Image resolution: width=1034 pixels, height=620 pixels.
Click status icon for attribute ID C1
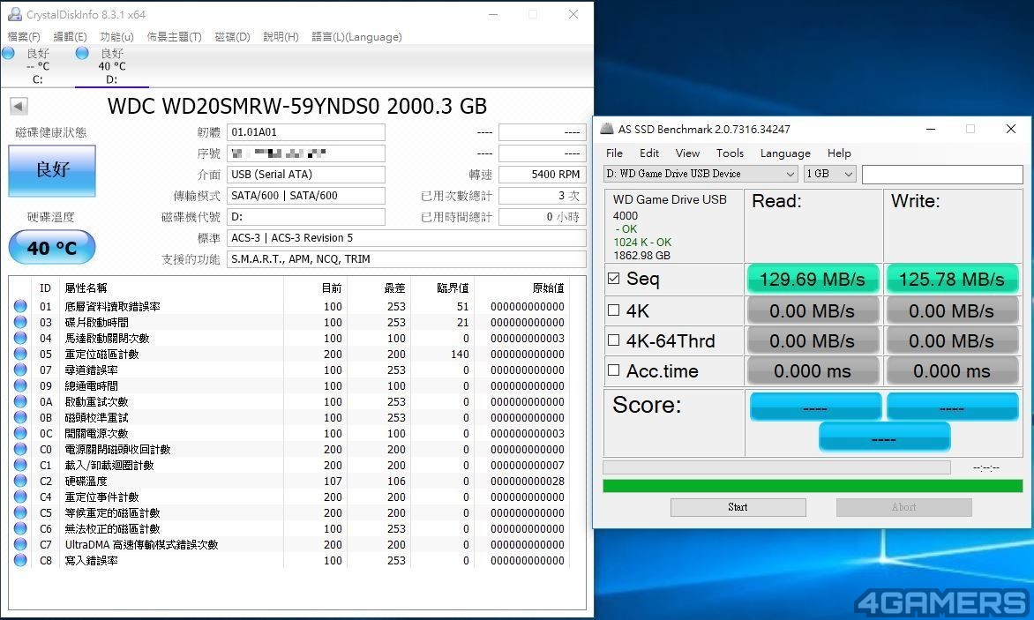click(20, 465)
